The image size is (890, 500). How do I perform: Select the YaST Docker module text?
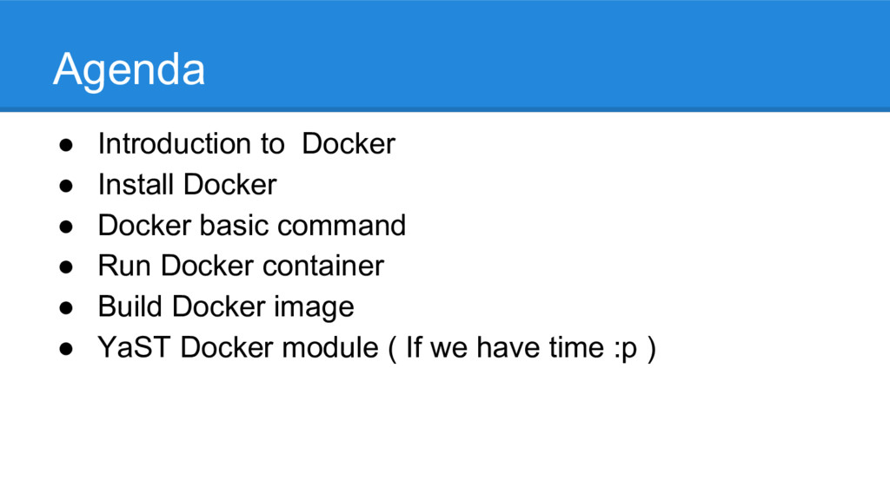click(x=238, y=347)
